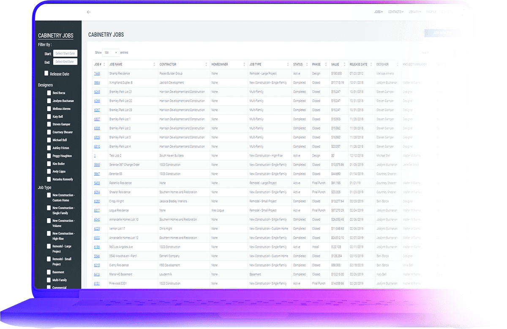Open job number 6186 link
The image size is (507, 329).
97,247
